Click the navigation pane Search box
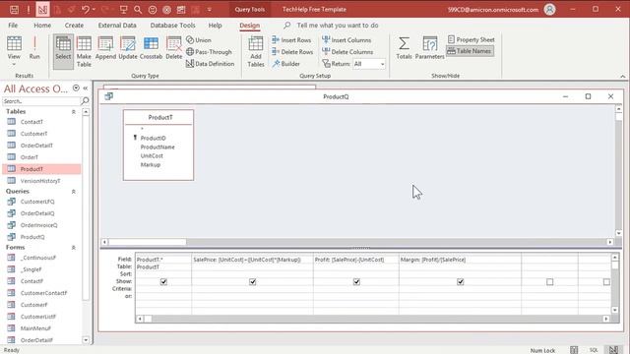Viewport: 630px width, 354px height. click(41, 101)
